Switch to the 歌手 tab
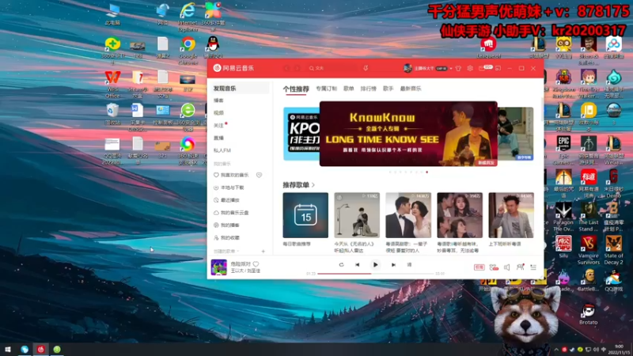 388,89
